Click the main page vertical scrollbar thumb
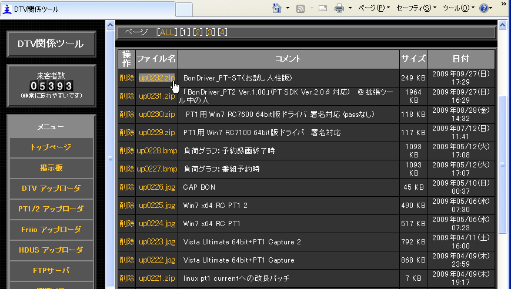This screenshot has width=511, height=289. pos(502,164)
